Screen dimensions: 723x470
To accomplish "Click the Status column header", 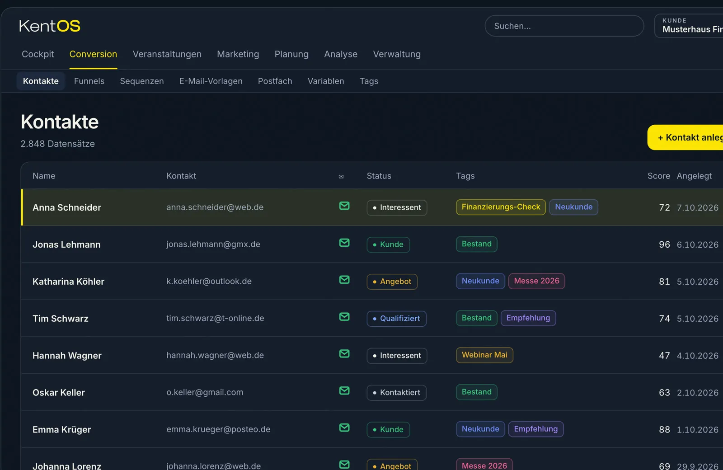I will tap(379, 176).
